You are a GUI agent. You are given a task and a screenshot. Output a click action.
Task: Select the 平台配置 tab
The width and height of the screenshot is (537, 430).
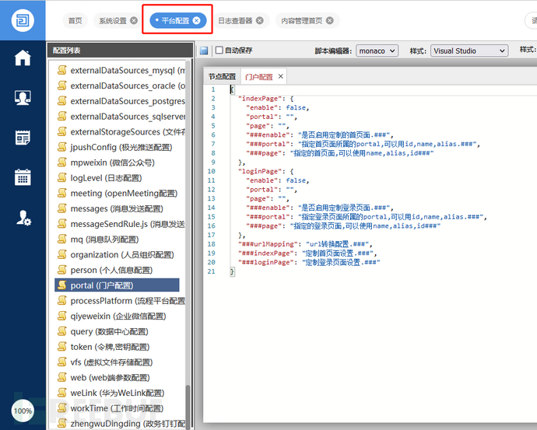pos(175,20)
